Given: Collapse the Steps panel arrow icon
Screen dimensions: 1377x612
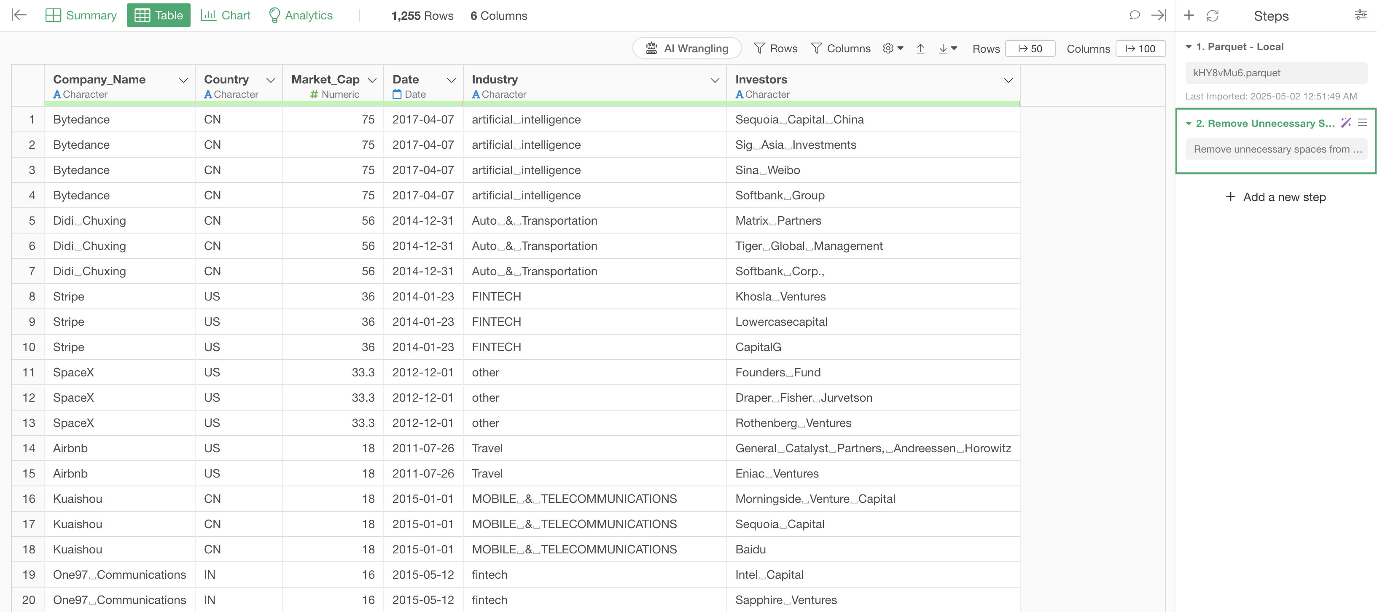Looking at the screenshot, I should (x=1158, y=15).
